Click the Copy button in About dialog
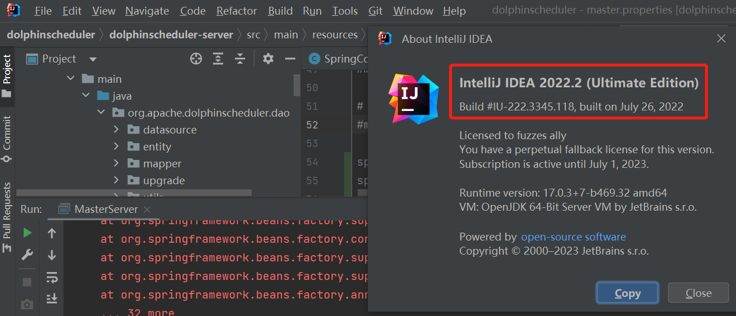The width and height of the screenshot is (736, 316). 627,293
